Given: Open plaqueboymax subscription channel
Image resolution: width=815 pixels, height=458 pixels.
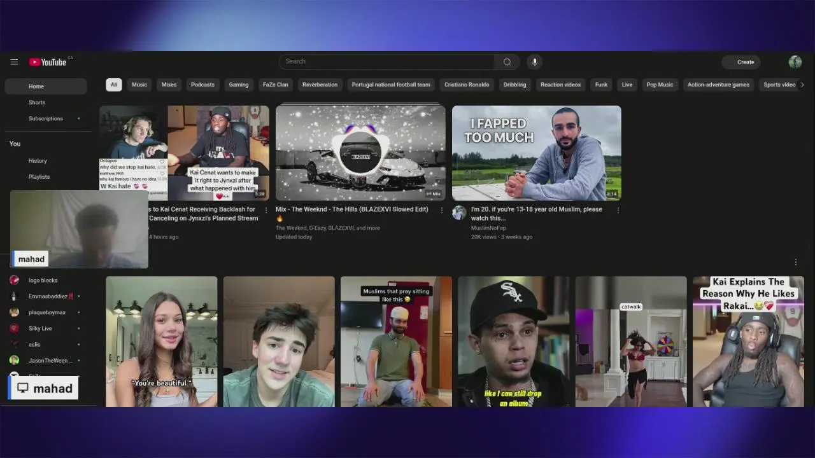Looking at the screenshot, I should (x=46, y=312).
